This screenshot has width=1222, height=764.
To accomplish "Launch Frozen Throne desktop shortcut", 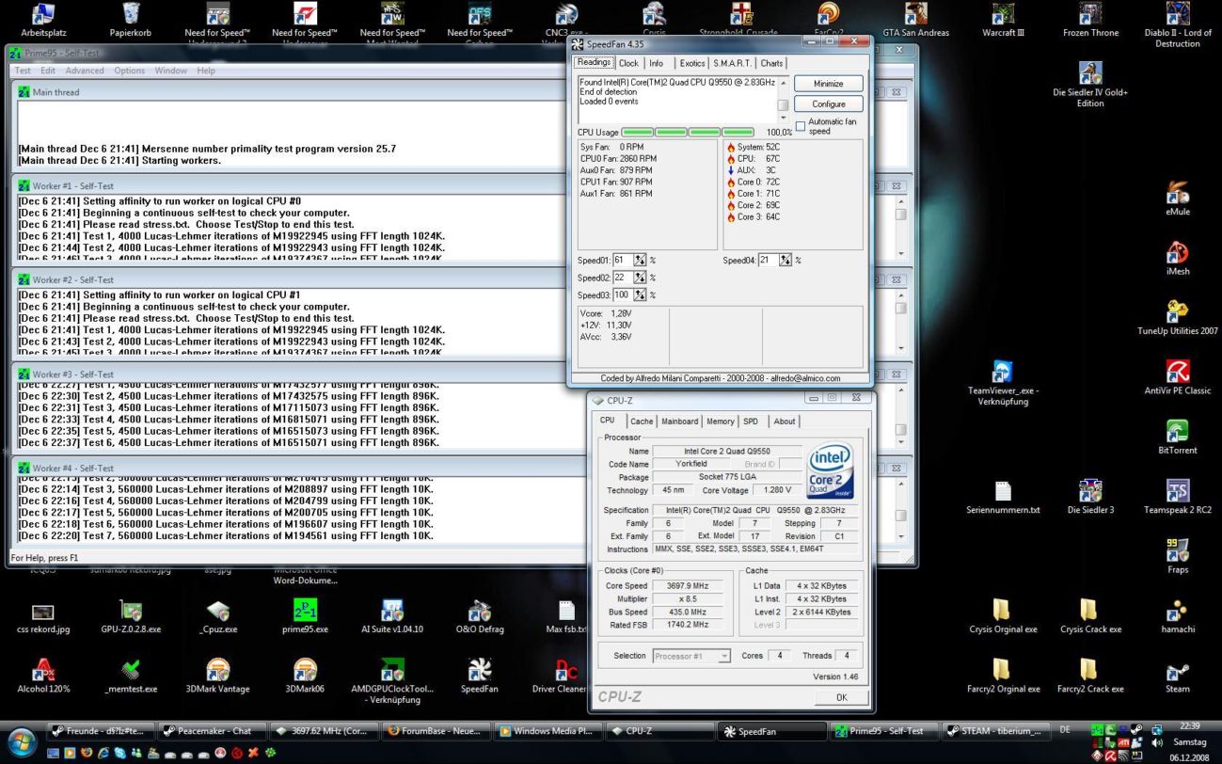I will tap(1090, 20).
